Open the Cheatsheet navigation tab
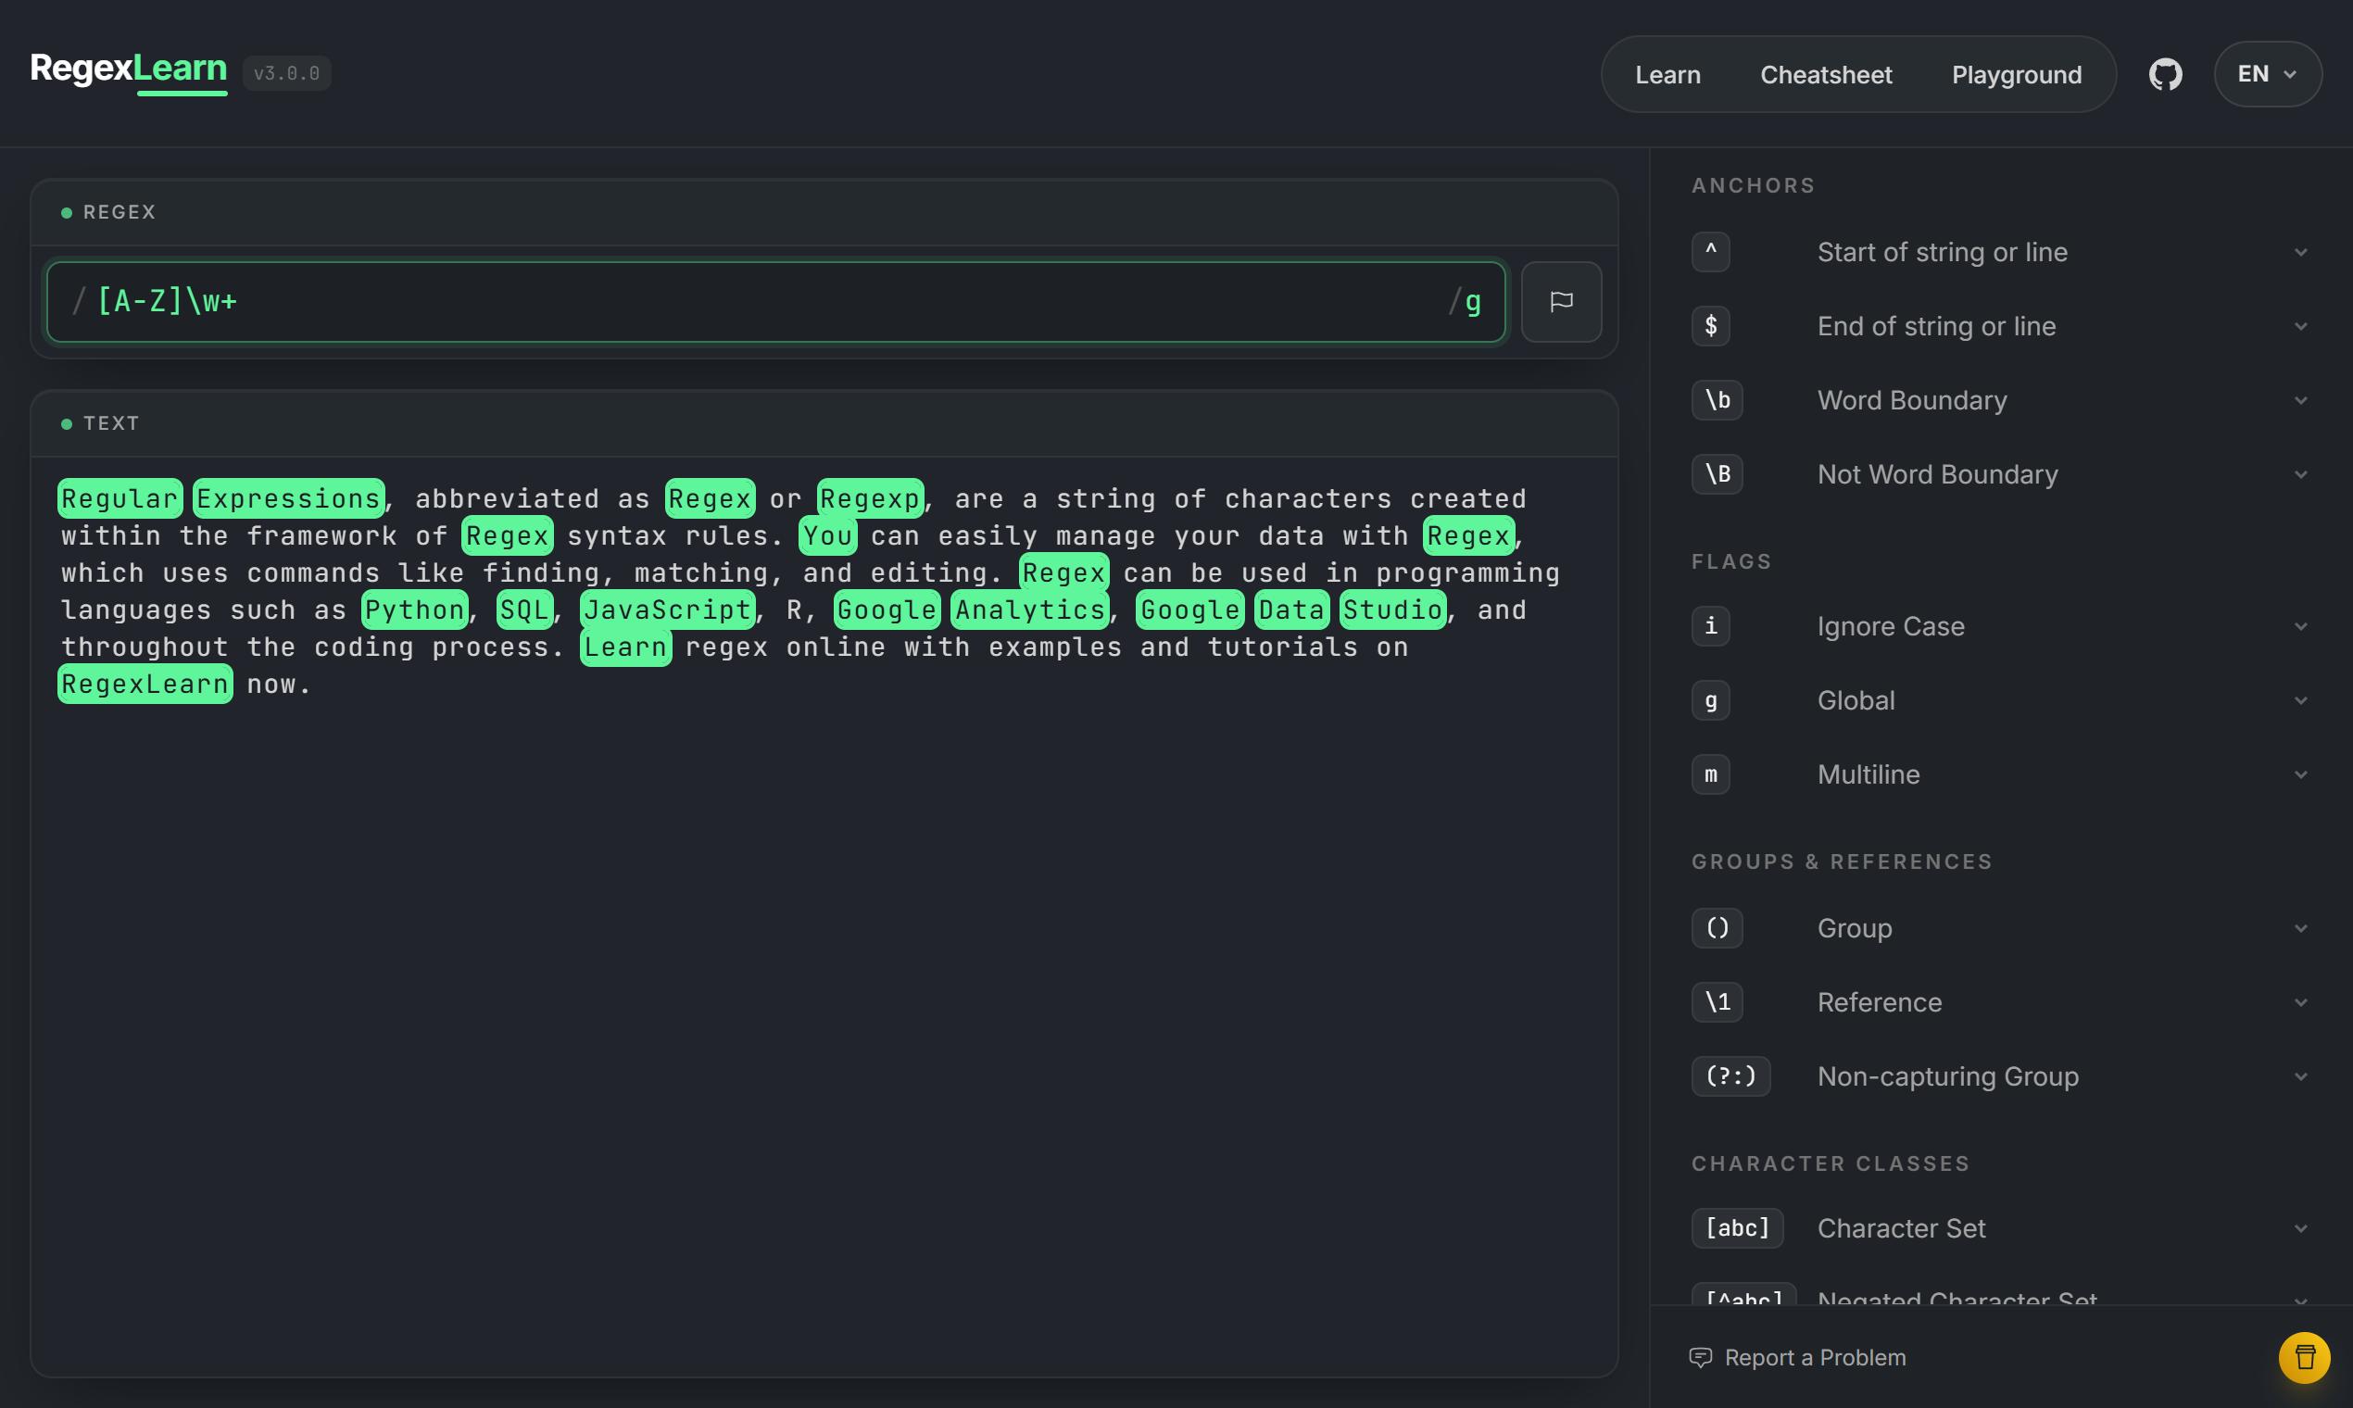The height and width of the screenshot is (1408, 2353). point(1826,75)
